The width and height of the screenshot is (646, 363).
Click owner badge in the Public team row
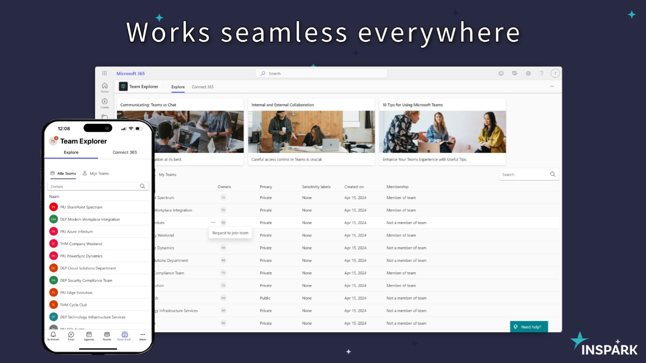[223, 298]
